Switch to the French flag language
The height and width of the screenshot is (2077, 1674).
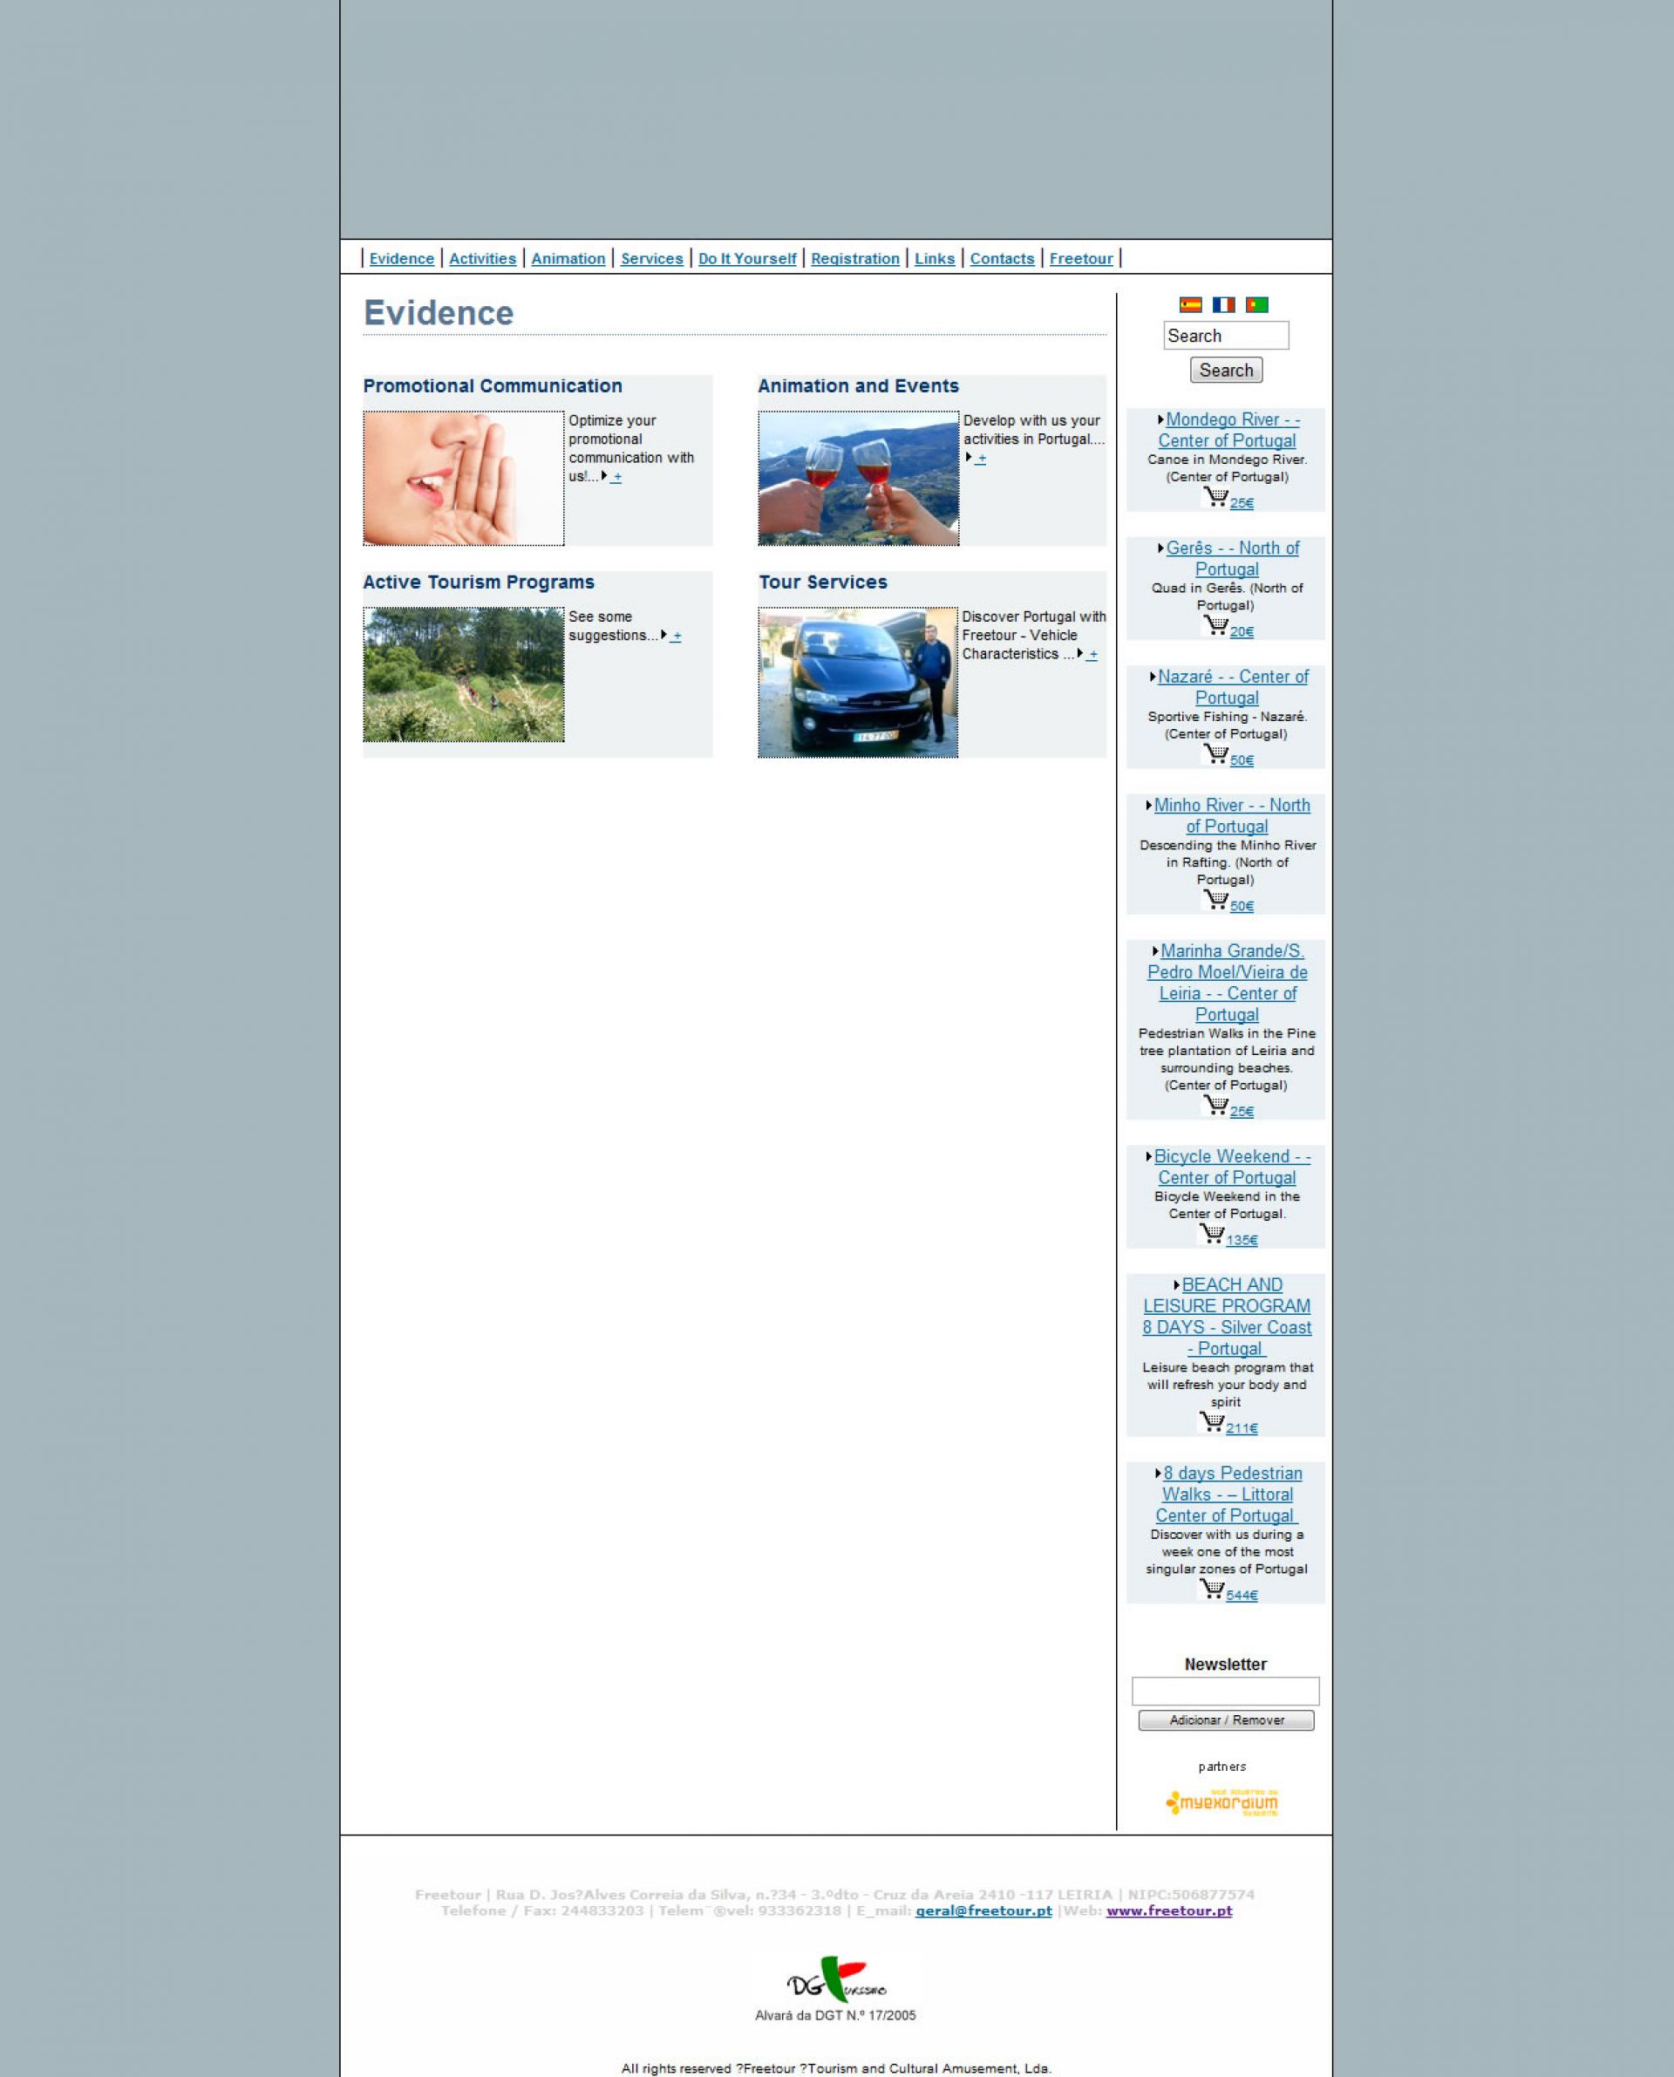(x=1222, y=304)
